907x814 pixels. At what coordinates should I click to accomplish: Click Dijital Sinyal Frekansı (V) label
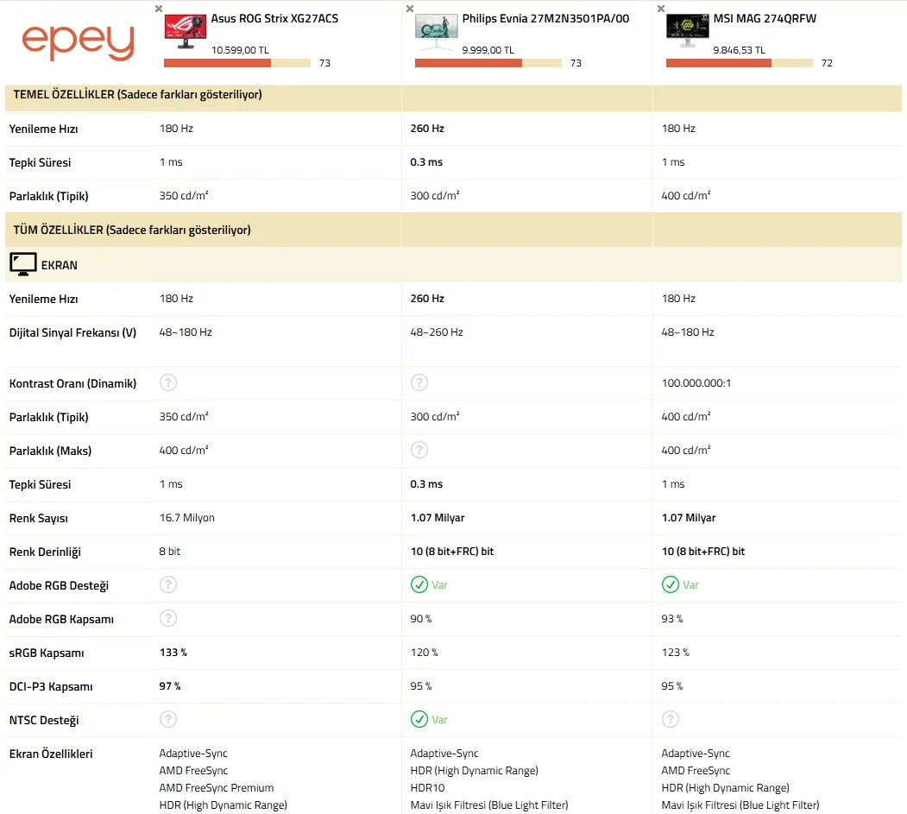click(72, 332)
